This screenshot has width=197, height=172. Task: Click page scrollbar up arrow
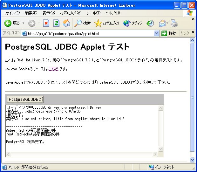coord(192,40)
